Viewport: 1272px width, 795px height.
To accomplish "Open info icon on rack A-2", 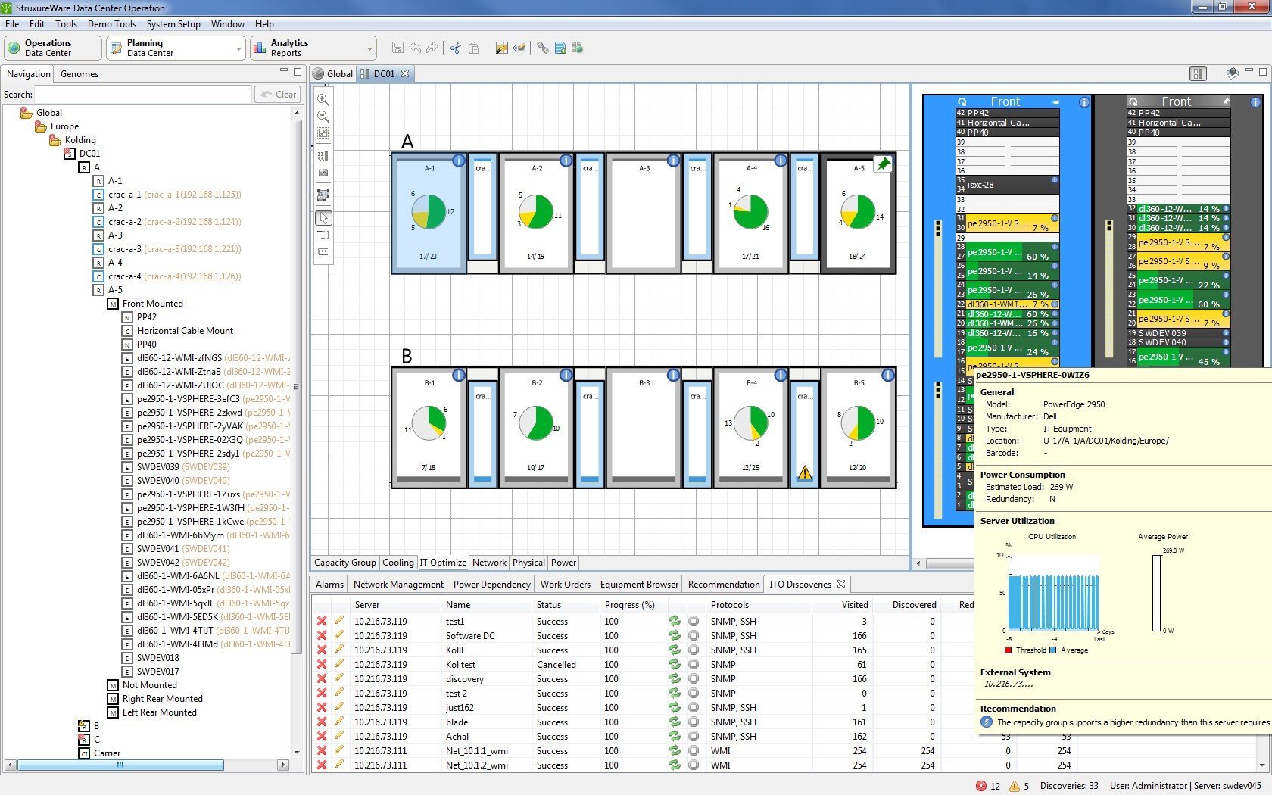I will (566, 161).
